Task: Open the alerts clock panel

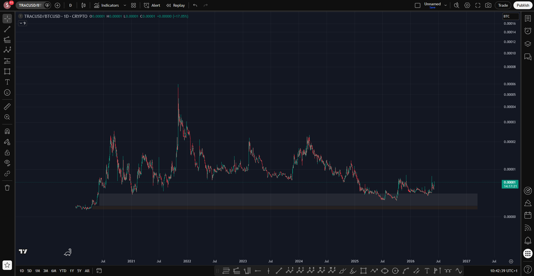Action: pos(528,31)
